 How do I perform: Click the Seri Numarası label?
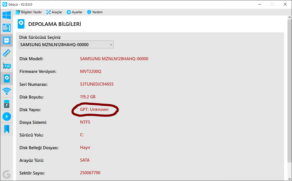[x=34, y=84]
